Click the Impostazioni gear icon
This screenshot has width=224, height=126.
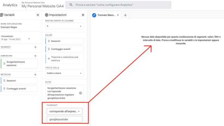coord(47,15)
